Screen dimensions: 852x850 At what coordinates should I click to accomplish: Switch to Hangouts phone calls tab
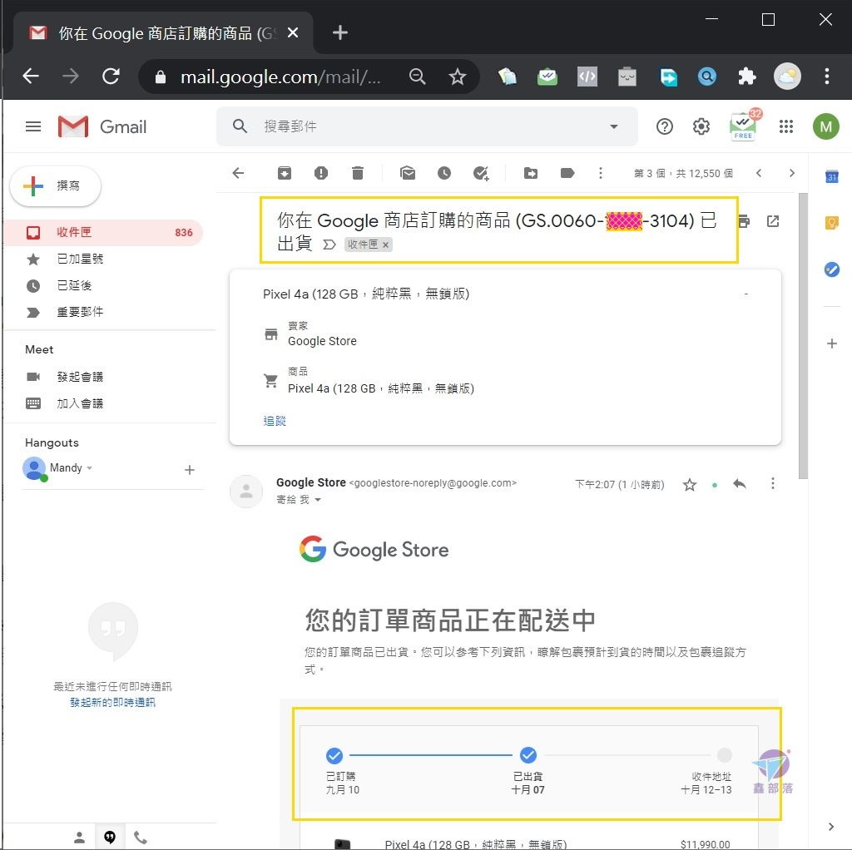coord(141,838)
